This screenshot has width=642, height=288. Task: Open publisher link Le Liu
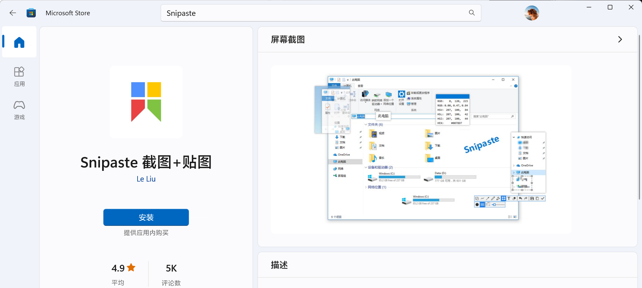point(146,179)
